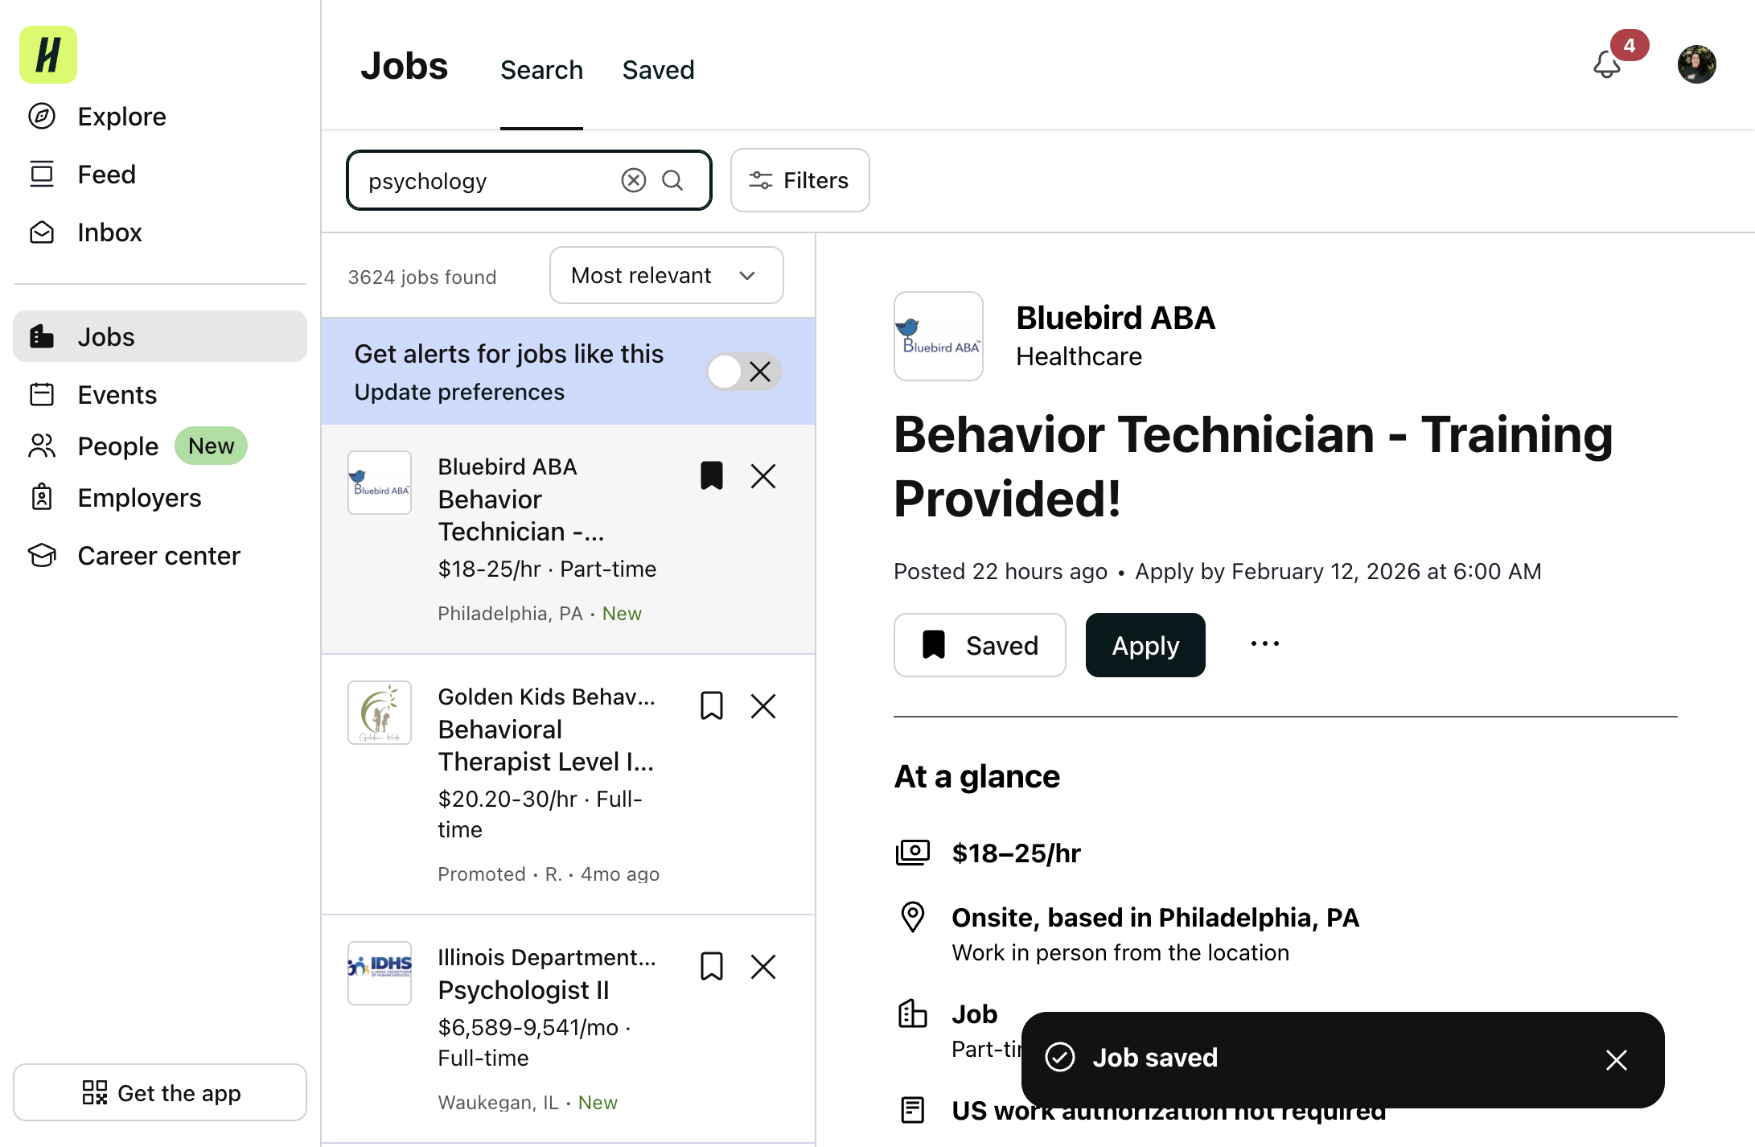1755x1147 pixels.
Task: Open the Filters panel
Action: click(799, 180)
